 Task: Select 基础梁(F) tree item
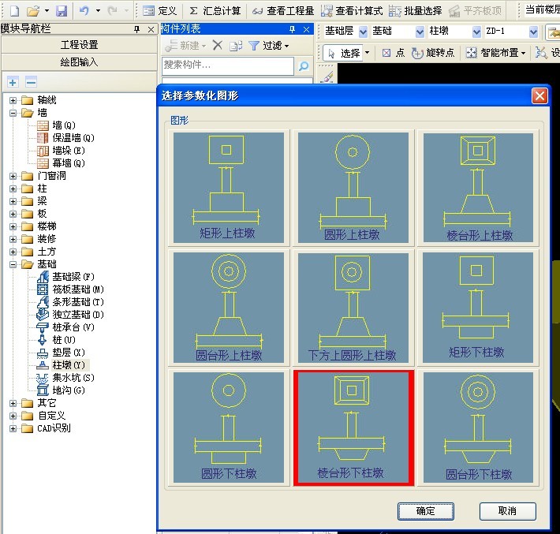tap(65, 277)
